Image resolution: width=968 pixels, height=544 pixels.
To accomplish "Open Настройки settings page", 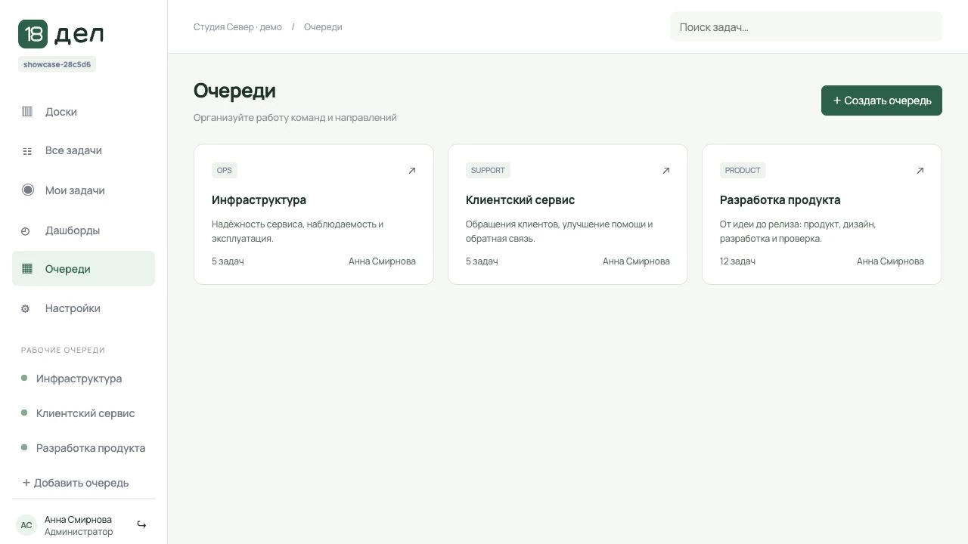I will pyautogui.click(x=83, y=308).
